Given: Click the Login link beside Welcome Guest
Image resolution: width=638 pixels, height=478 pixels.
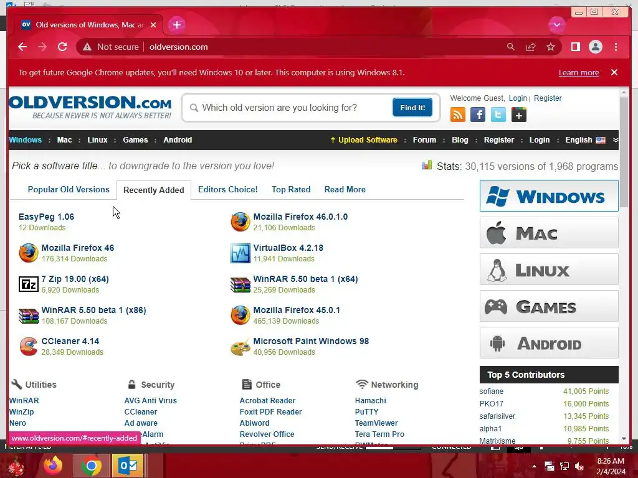Looking at the screenshot, I should click(518, 98).
